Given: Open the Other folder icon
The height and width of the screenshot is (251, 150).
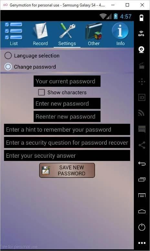Looking at the screenshot, I should point(94,31).
